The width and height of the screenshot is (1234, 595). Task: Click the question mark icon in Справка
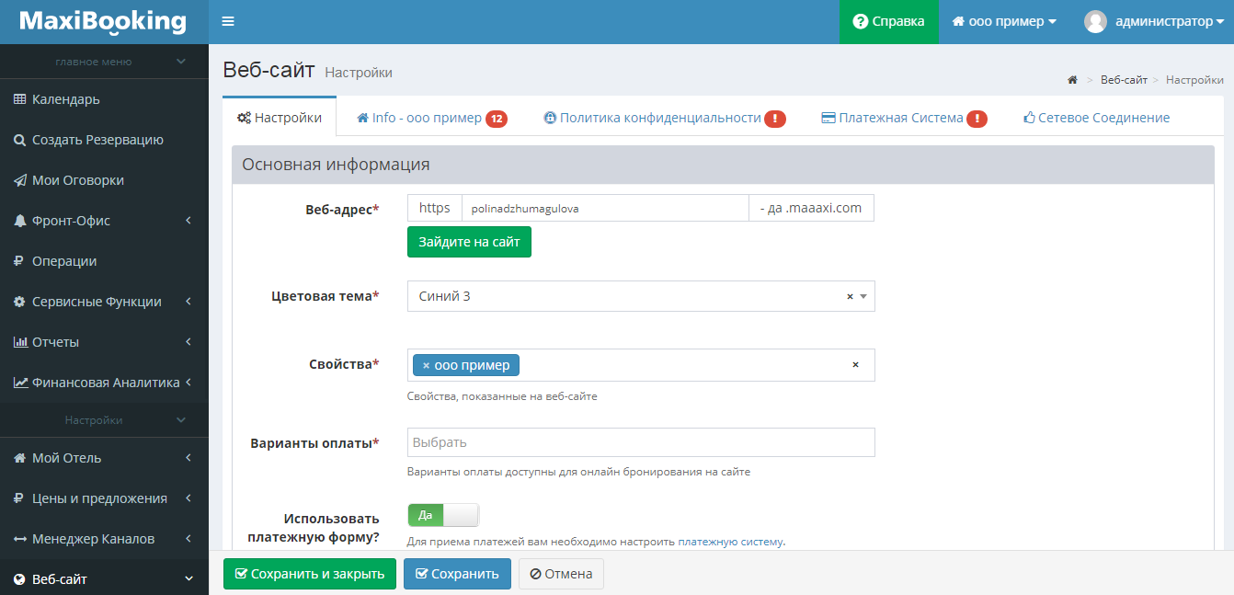click(x=861, y=21)
